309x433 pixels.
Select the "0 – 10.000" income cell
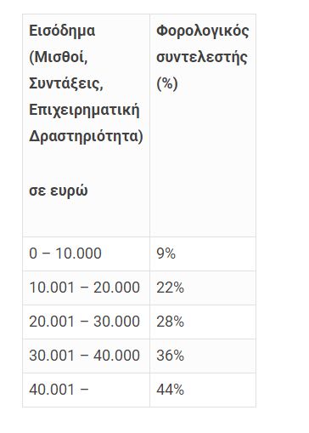tap(86, 254)
